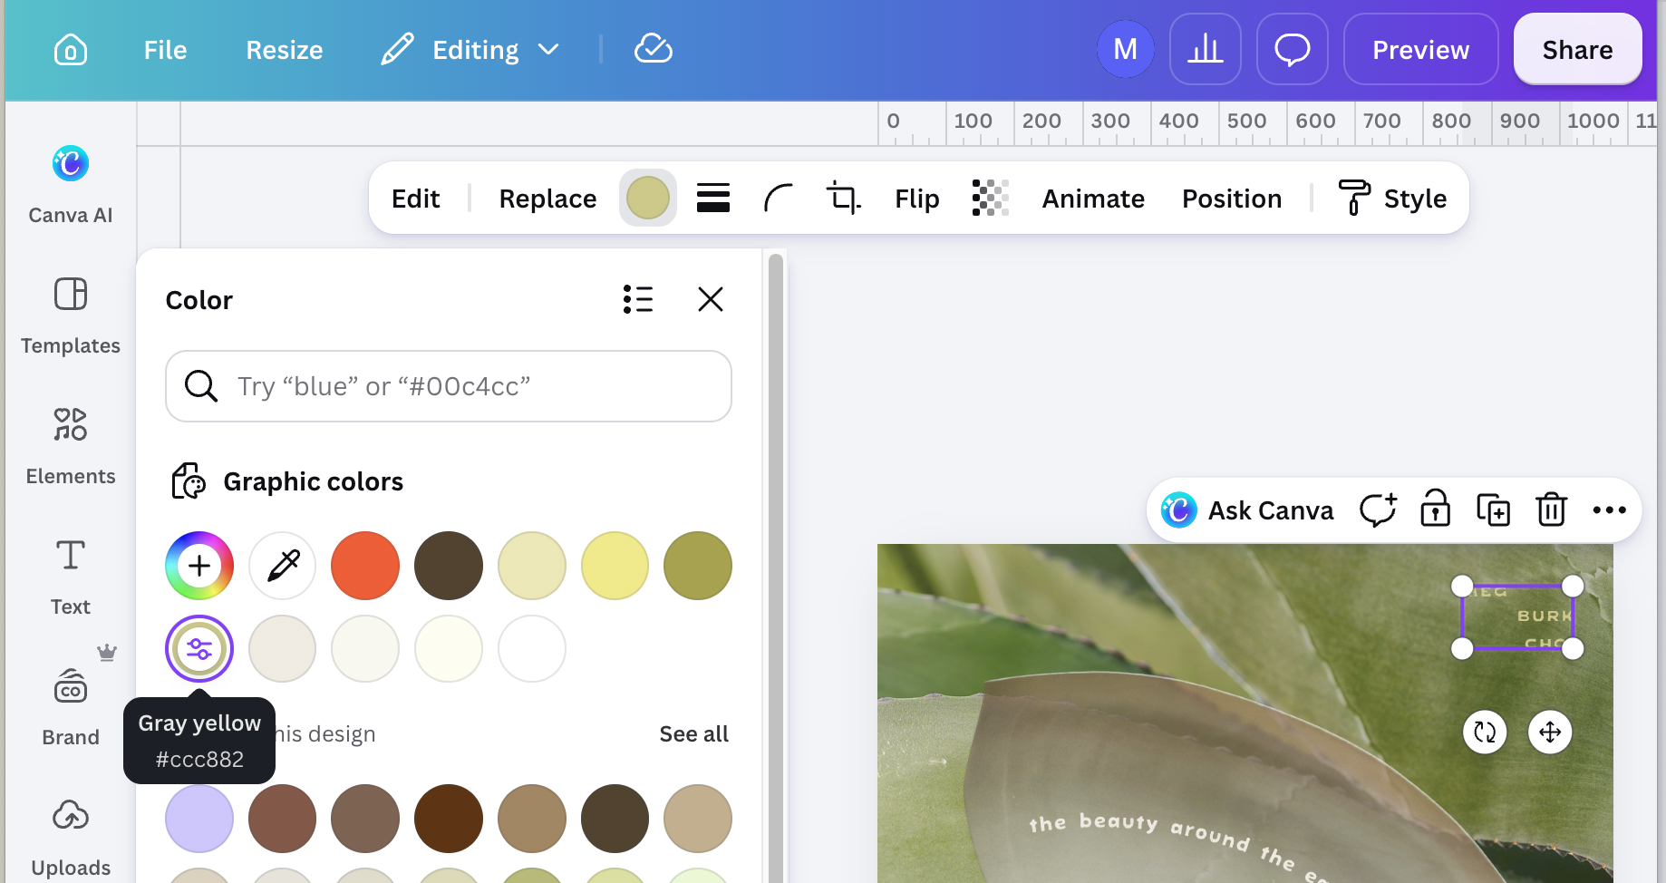Image resolution: width=1666 pixels, height=883 pixels.
Task: Check the cloud save status icon
Action: click(x=654, y=49)
